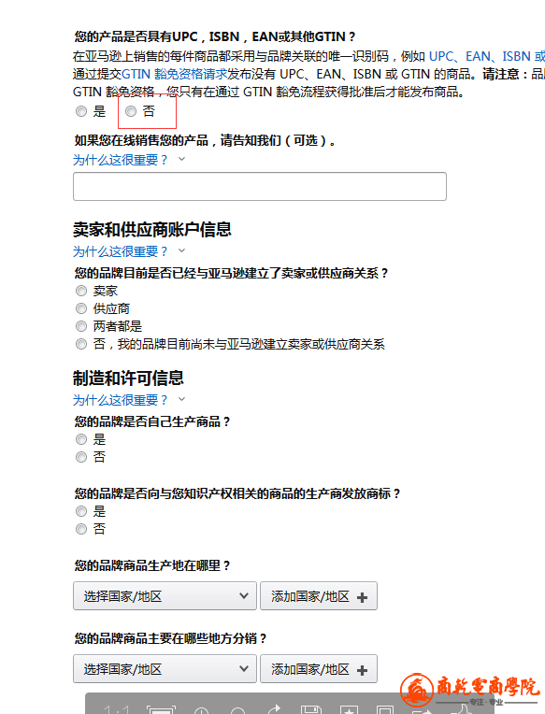Select 否 for the UPC/ISBN/EAN GTIN question
This screenshot has height=714, width=545.
(131, 111)
